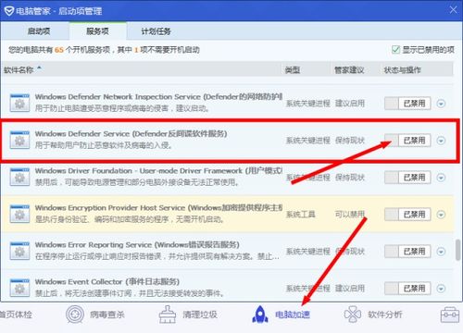Toggle 已禁用 switch for Windows Driver Foundation
Image resolution: width=463 pixels, height=333 pixels.
[407, 178]
